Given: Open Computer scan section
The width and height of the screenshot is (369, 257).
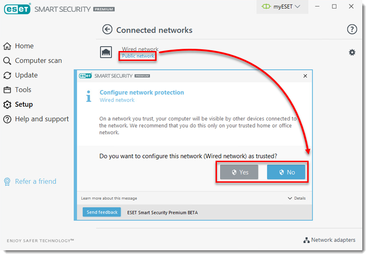Looking at the screenshot, I should point(38,60).
